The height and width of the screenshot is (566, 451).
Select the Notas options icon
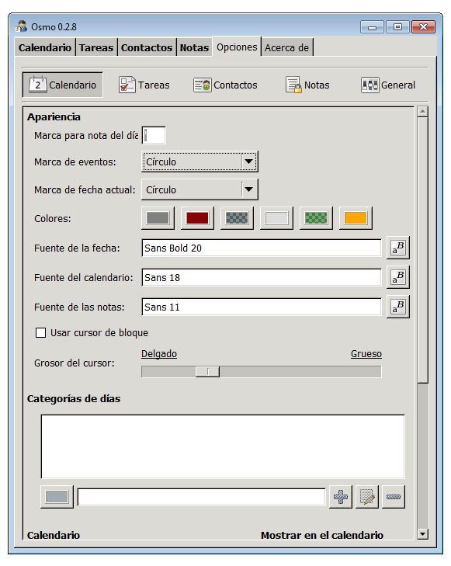(293, 85)
